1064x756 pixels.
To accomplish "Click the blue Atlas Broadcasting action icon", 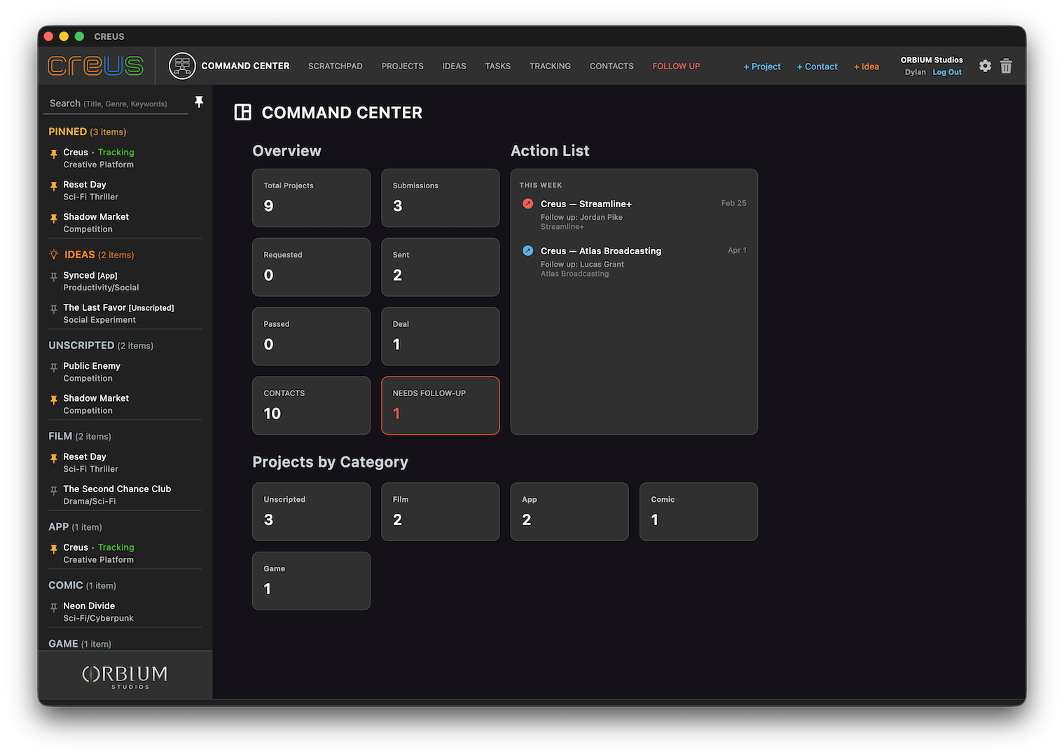I will (528, 251).
